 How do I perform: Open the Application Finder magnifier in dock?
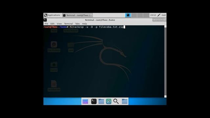116,101
